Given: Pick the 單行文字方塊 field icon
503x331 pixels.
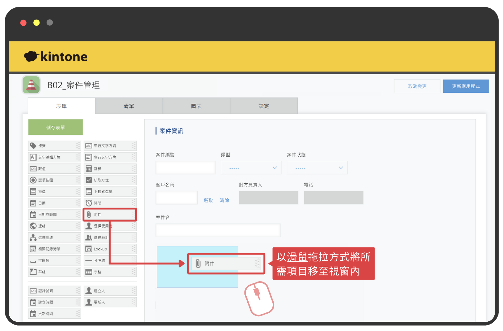Looking at the screenshot, I should pyautogui.click(x=89, y=146).
